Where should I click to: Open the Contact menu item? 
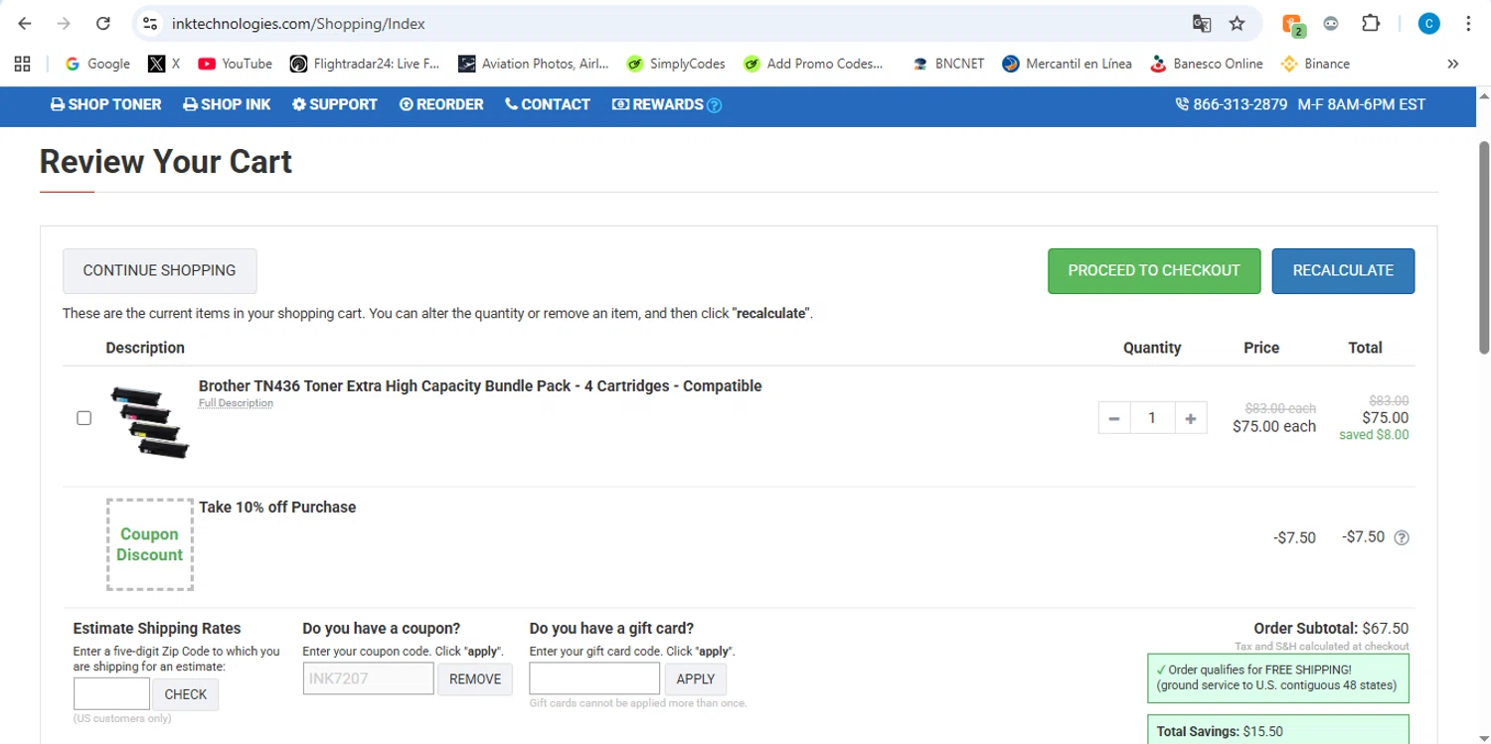point(548,104)
